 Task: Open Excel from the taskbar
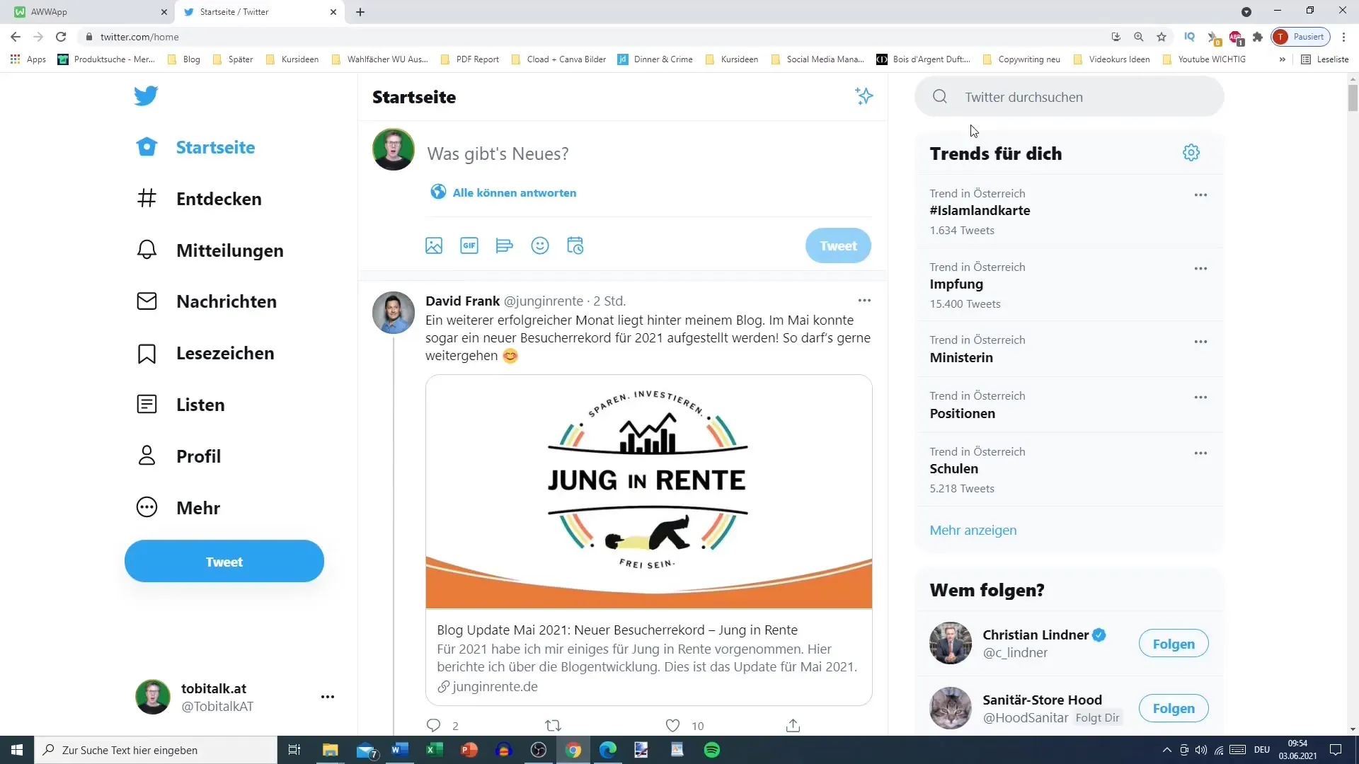[x=435, y=750]
